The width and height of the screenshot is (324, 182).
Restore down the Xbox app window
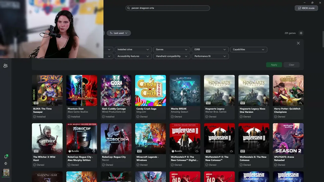click(312, 3)
